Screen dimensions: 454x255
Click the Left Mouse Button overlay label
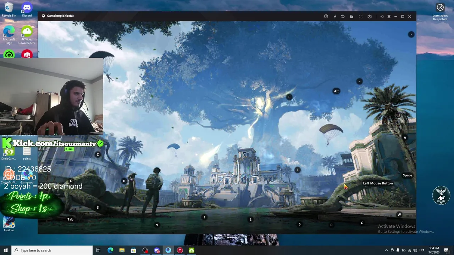pyautogui.click(x=378, y=183)
